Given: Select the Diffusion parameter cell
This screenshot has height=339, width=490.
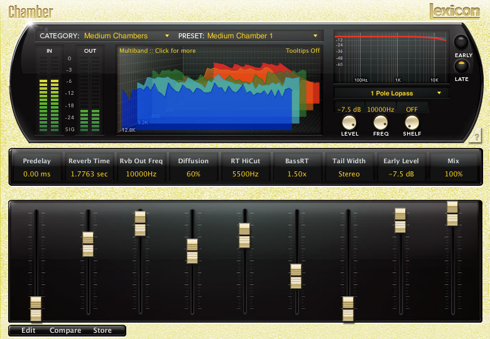Looking at the screenshot, I should [x=193, y=168].
